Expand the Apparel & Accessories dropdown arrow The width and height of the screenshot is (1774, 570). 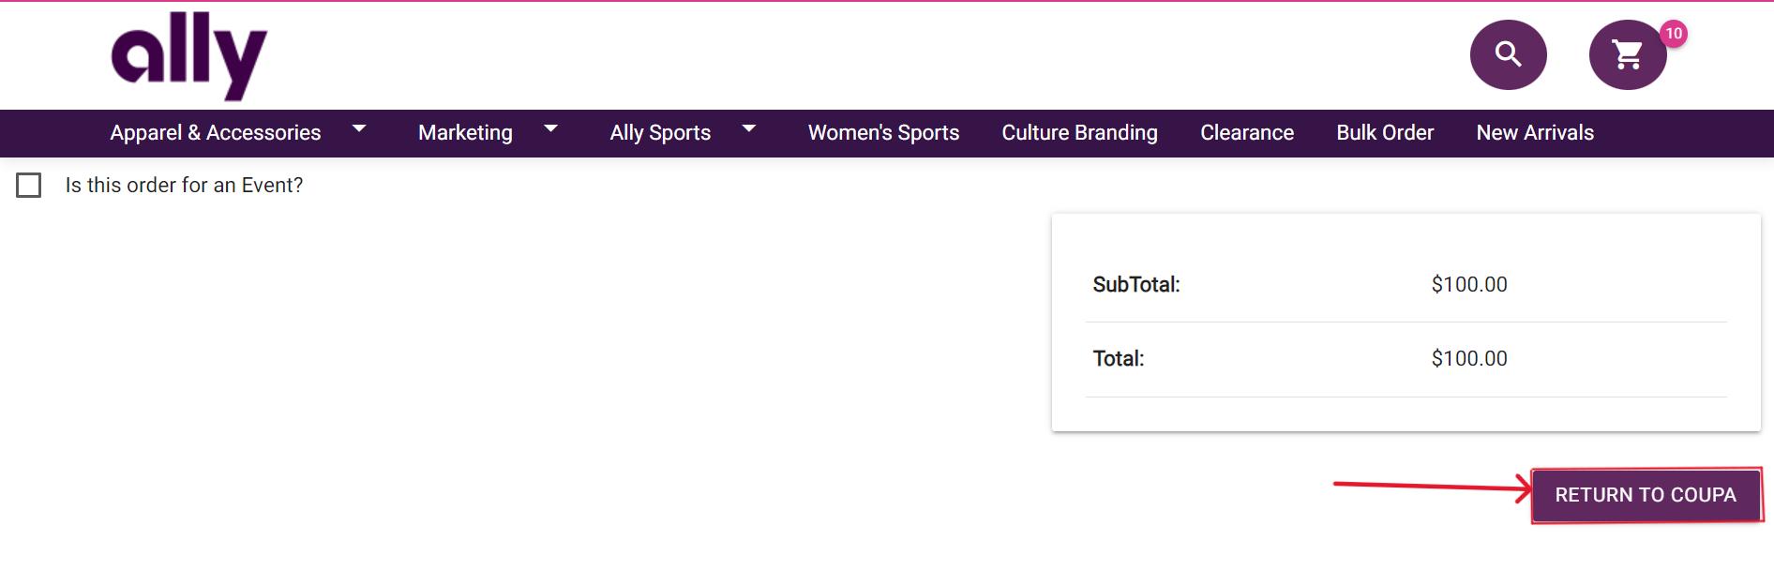[359, 128]
